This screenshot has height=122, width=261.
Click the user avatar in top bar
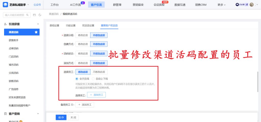click(252, 5)
